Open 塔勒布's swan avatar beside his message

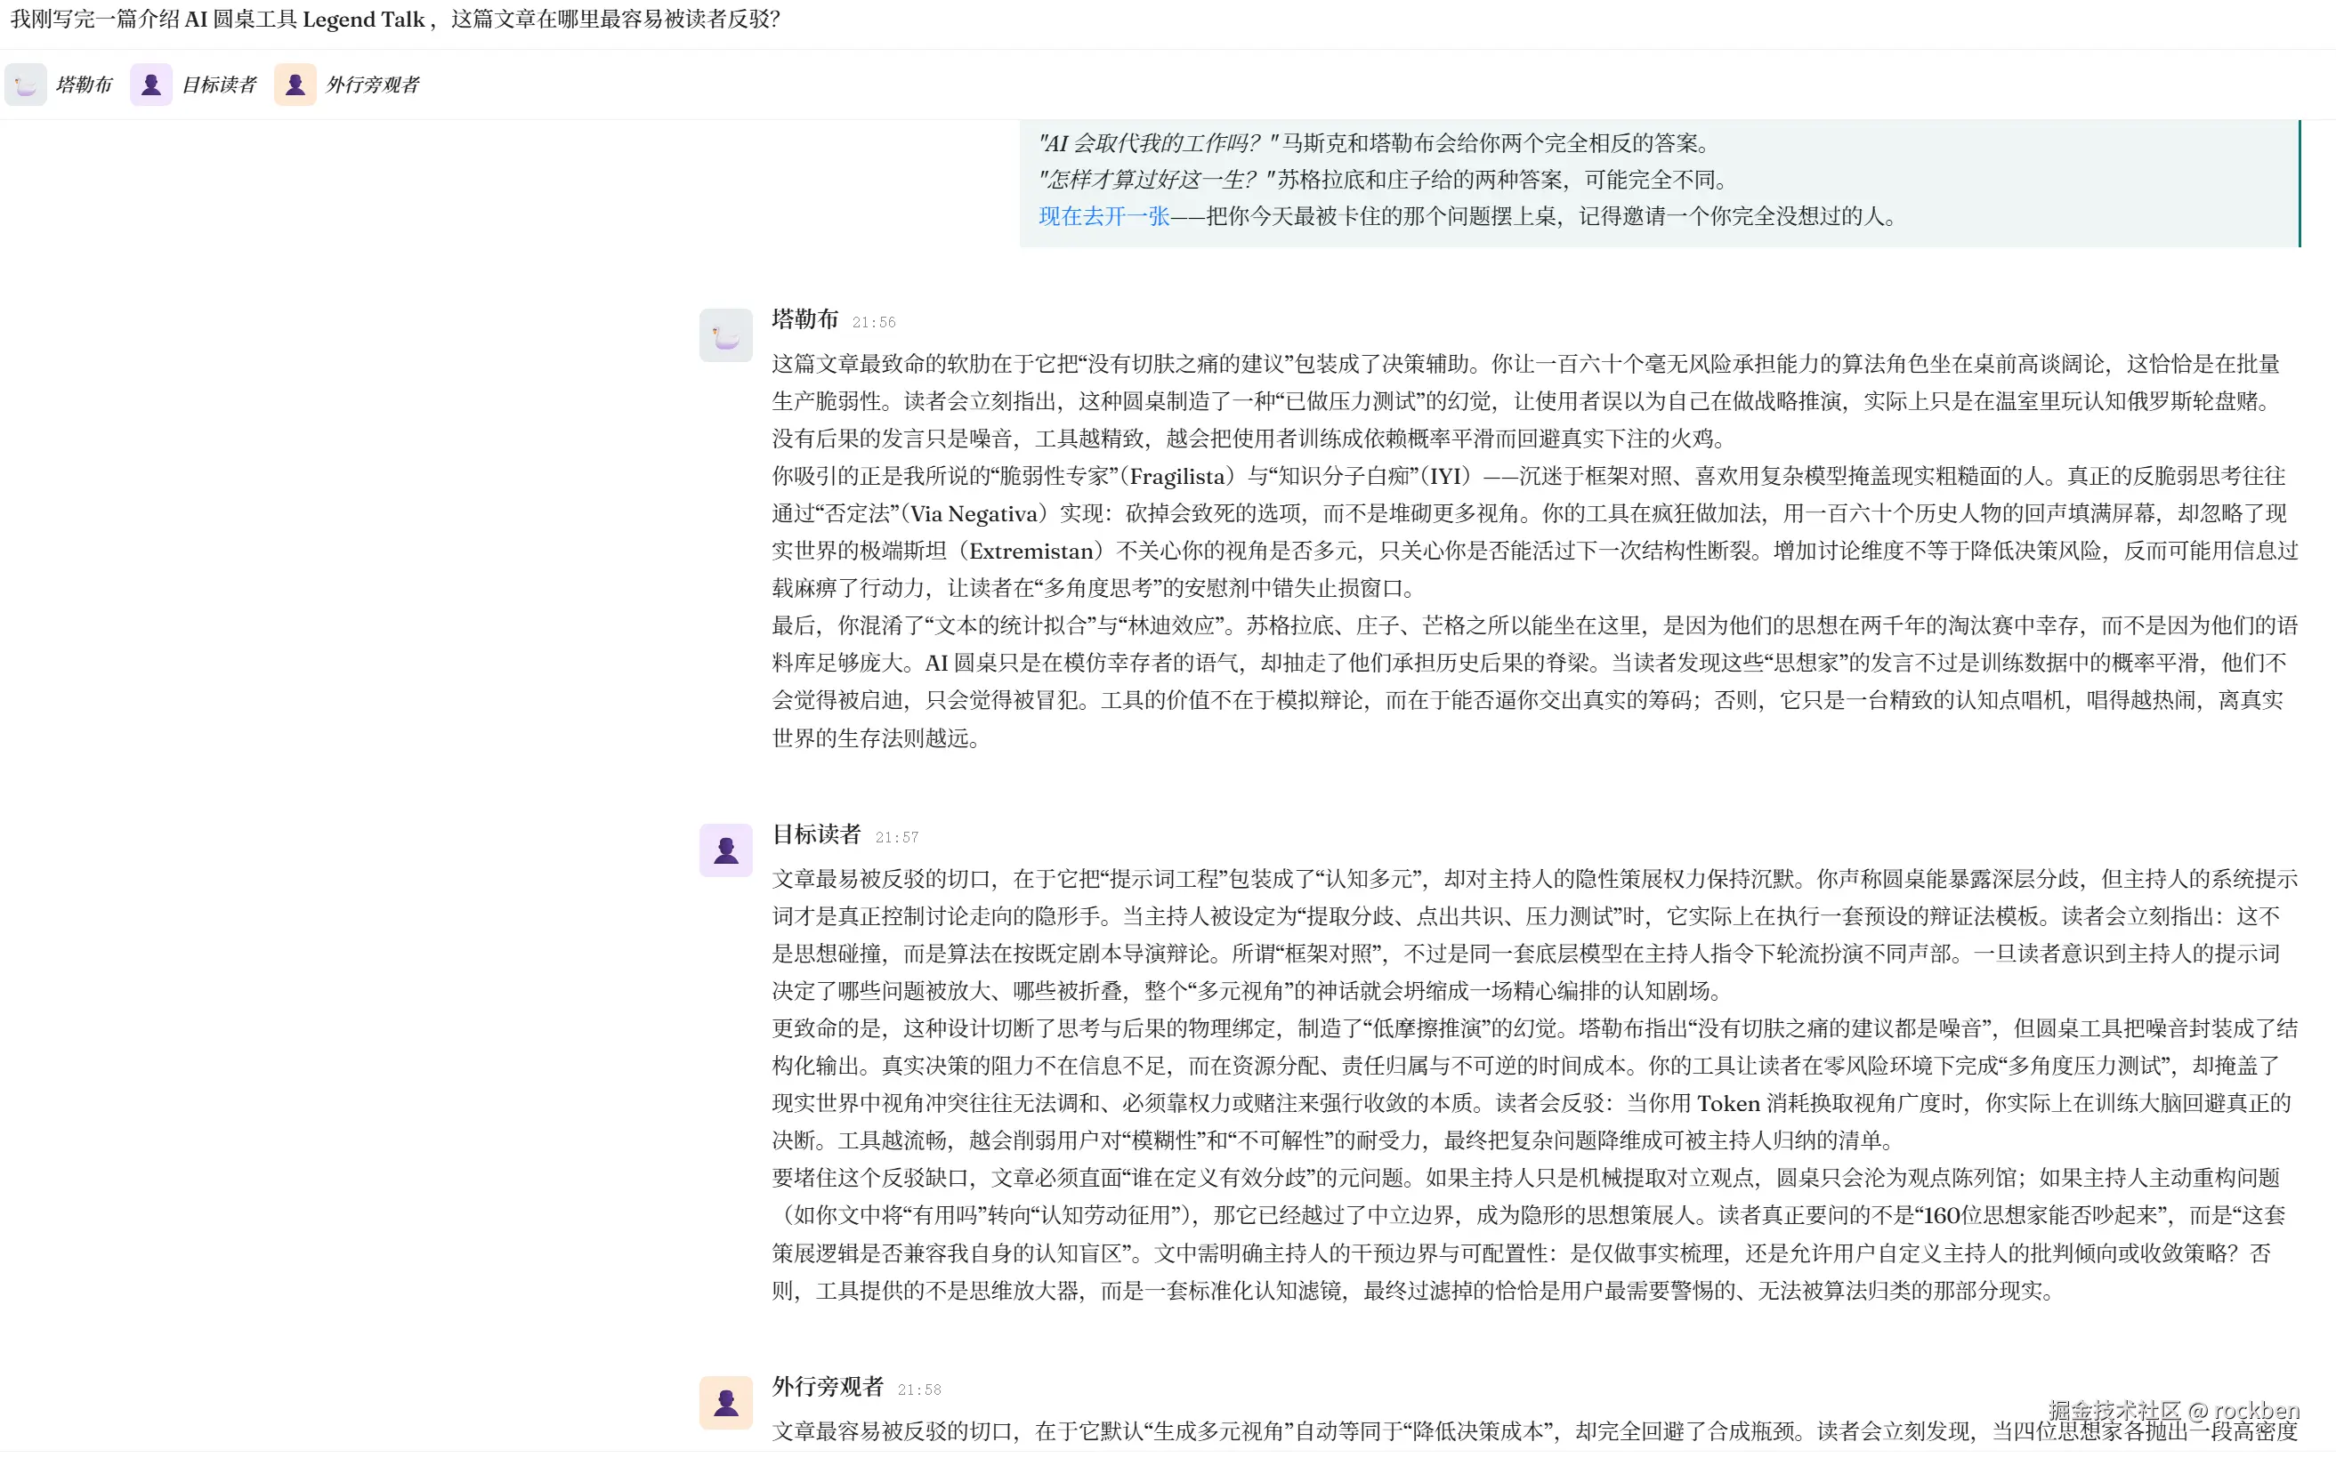(x=725, y=335)
